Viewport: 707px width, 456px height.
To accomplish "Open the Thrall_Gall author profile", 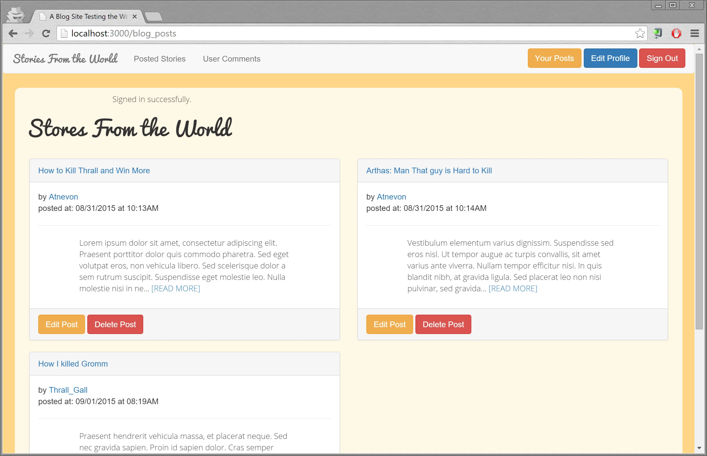I will pos(68,390).
